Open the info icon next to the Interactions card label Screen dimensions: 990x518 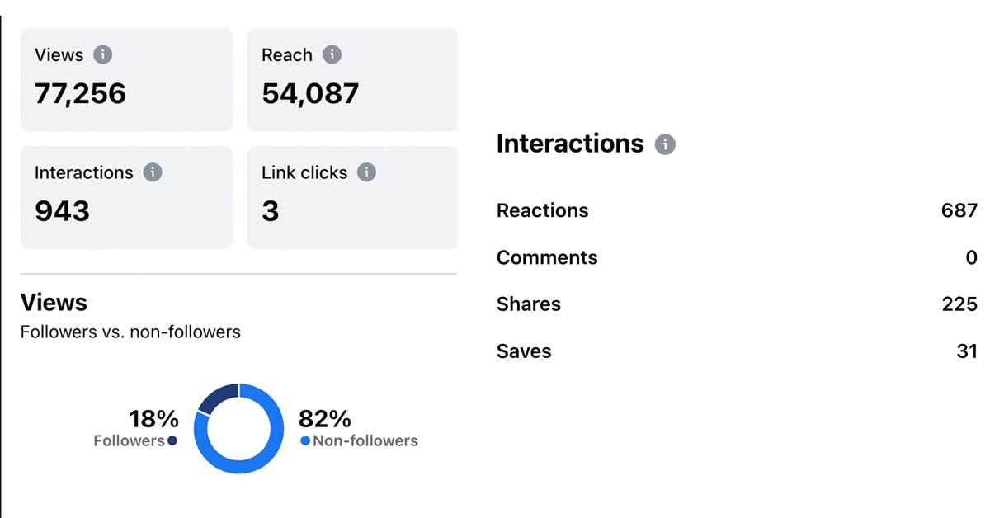153,172
